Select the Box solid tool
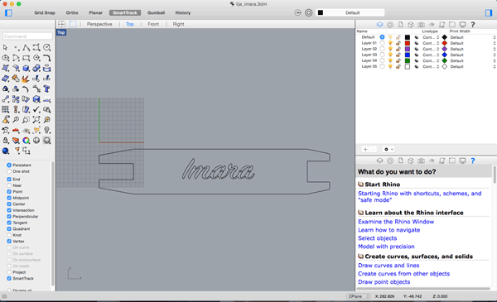 click(26, 68)
